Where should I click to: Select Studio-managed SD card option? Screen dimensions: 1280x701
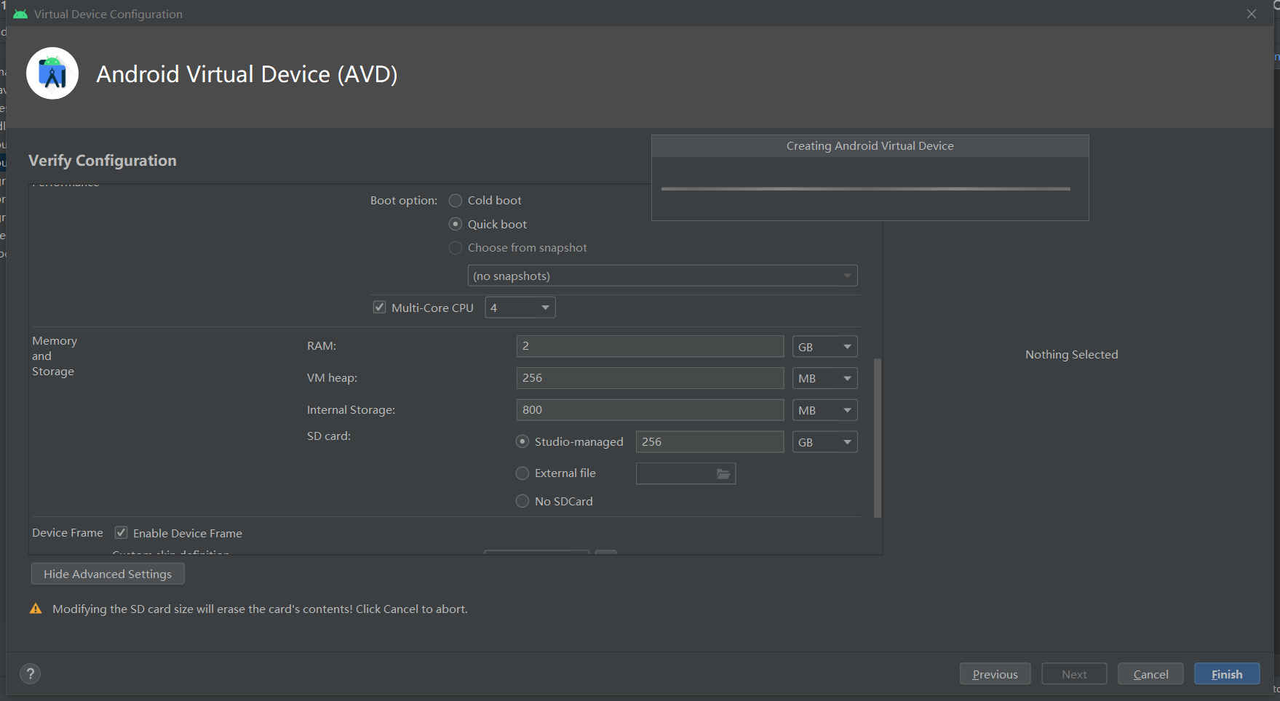(x=522, y=441)
